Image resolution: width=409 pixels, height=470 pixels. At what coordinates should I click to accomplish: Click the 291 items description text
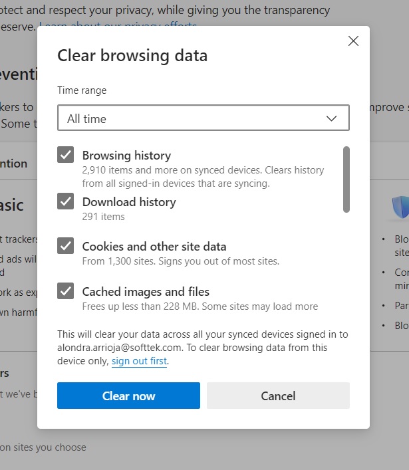coord(104,216)
